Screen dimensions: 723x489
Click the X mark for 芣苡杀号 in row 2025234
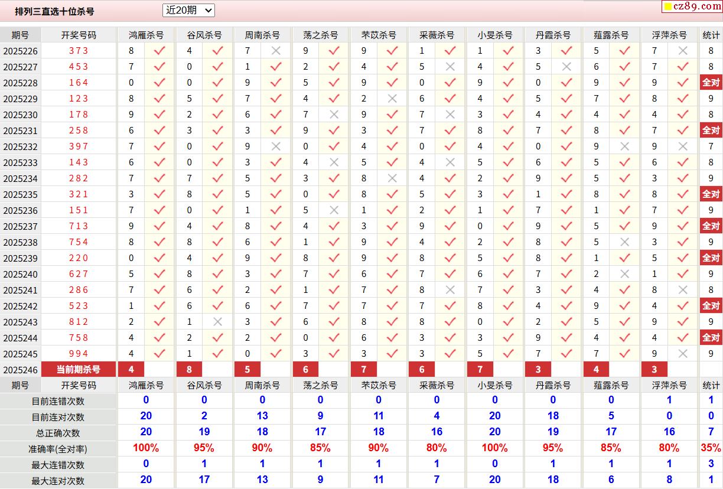point(392,178)
